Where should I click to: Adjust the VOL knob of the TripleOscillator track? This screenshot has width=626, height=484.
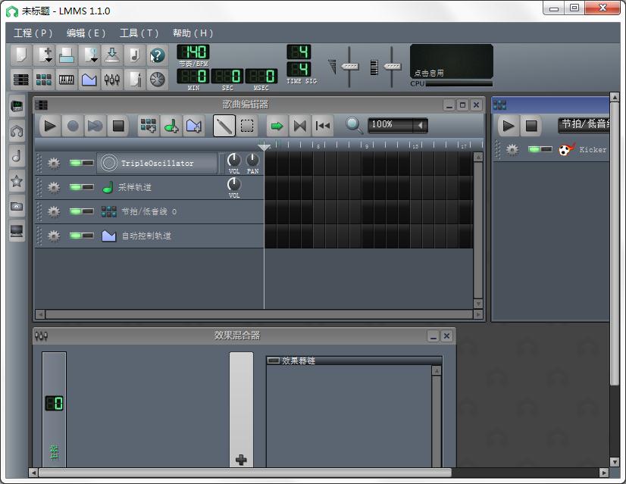click(x=233, y=159)
